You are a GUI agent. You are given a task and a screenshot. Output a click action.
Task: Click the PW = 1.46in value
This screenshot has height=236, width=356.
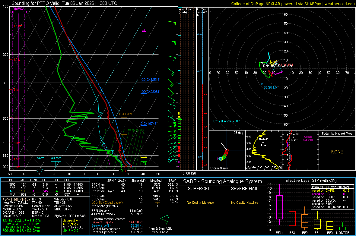pyautogui.click(x=16, y=199)
